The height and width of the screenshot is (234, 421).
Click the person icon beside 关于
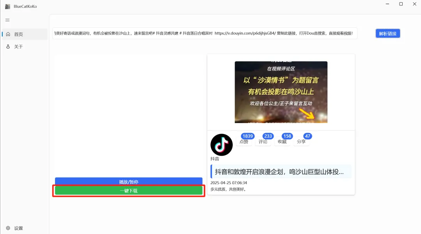(8, 47)
